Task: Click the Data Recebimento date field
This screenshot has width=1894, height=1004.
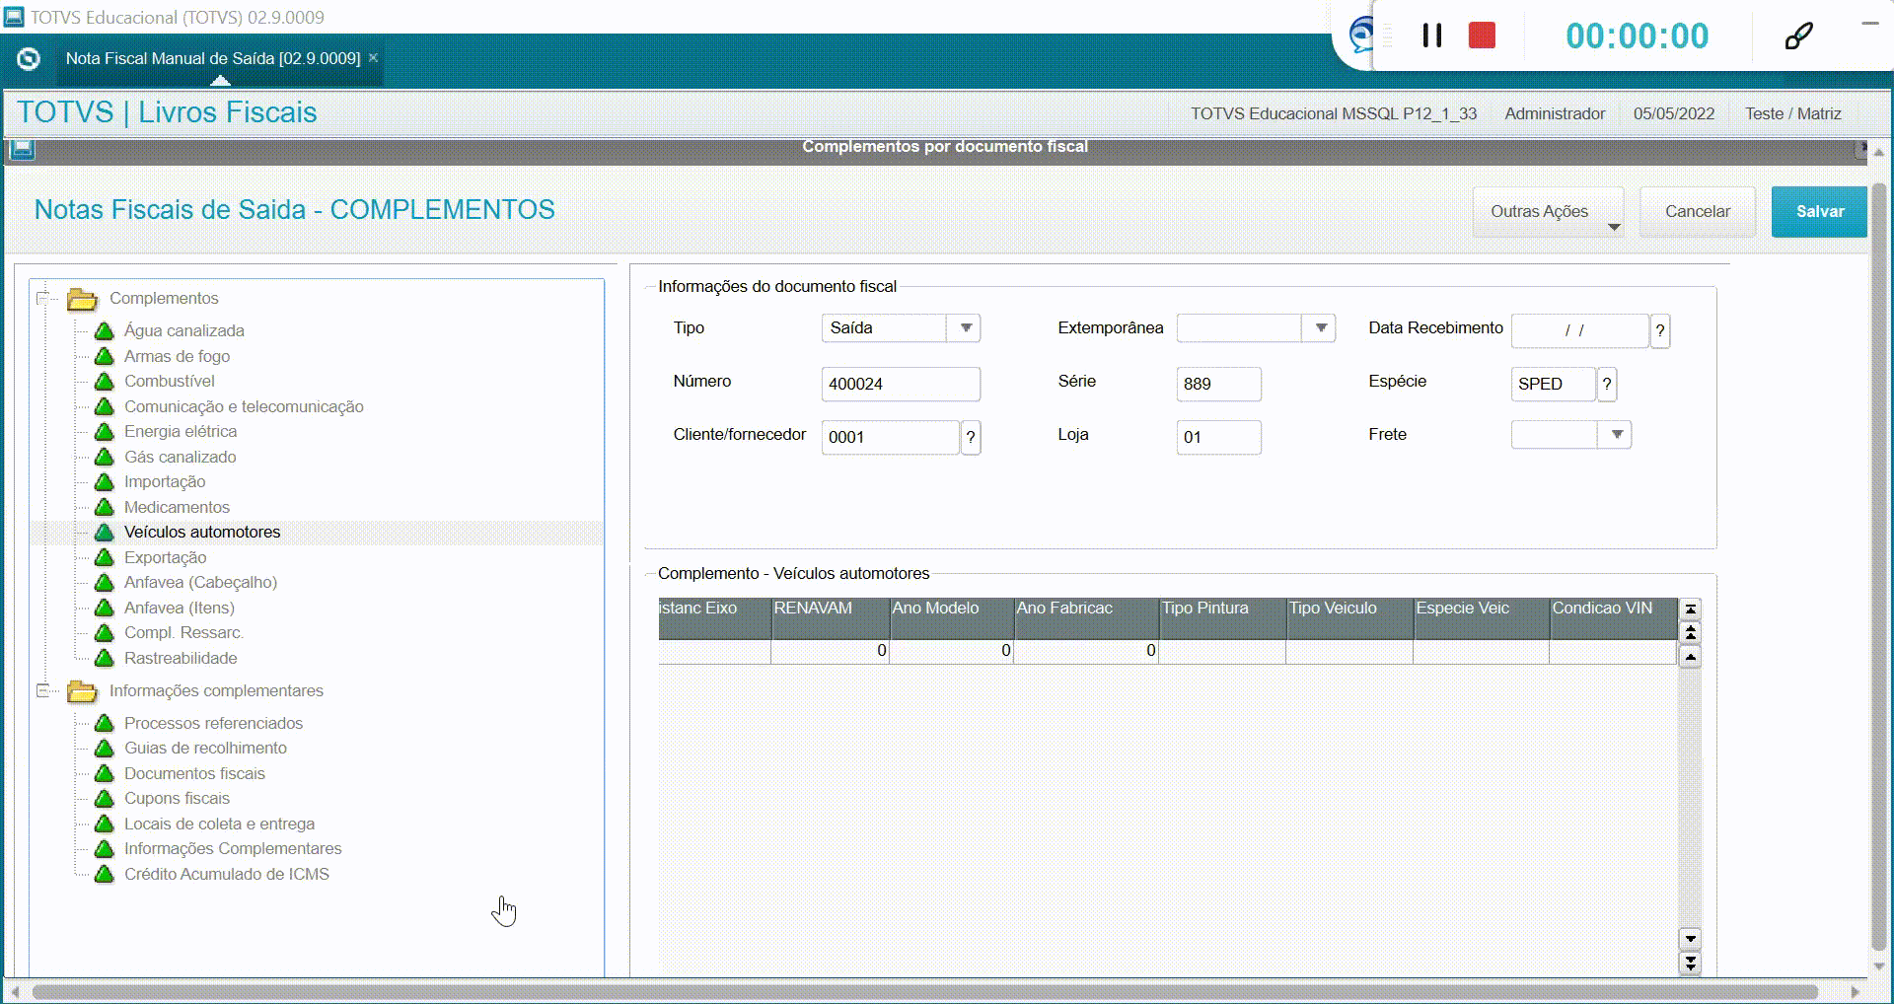Action: pos(1579,330)
